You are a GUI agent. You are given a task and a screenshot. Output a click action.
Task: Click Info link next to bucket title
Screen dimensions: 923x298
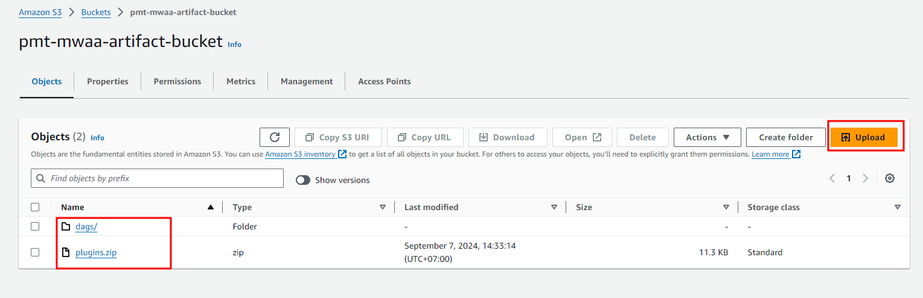[234, 45]
